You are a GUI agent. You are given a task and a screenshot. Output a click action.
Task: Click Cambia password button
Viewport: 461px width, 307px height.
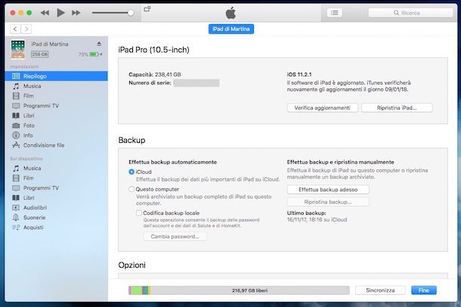click(175, 237)
